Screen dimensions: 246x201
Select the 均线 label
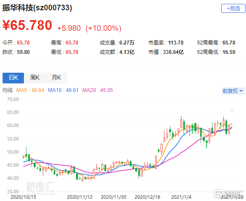click(7, 90)
